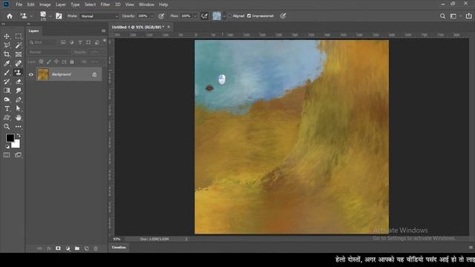Open the Layers panel flyout menu

coord(104,31)
